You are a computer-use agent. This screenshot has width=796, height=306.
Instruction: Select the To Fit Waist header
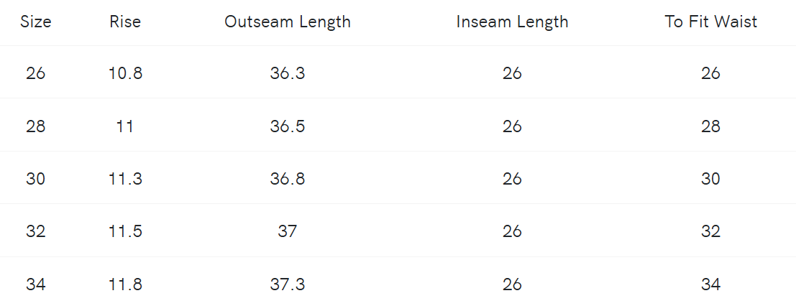pyautogui.click(x=710, y=22)
